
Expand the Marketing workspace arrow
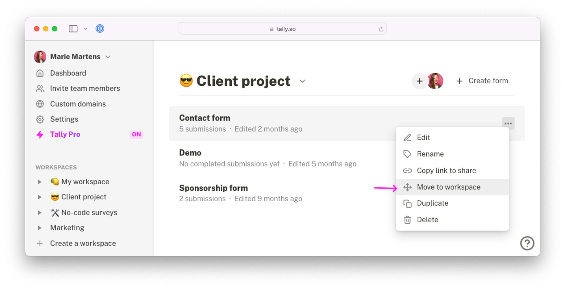pyautogui.click(x=40, y=228)
